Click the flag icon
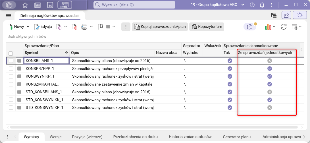Viewport: 310px width, 143px height. point(101,27)
